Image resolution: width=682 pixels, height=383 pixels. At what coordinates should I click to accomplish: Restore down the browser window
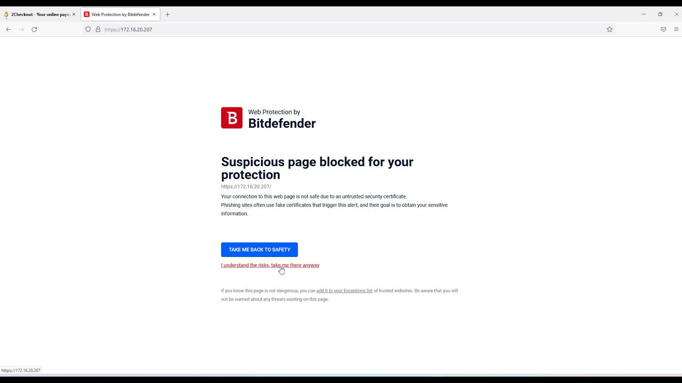pyautogui.click(x=660, y=14)
